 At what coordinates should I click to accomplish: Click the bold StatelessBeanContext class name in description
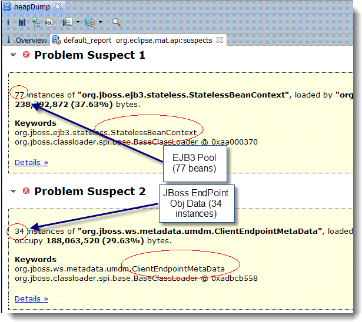(184, 95)
